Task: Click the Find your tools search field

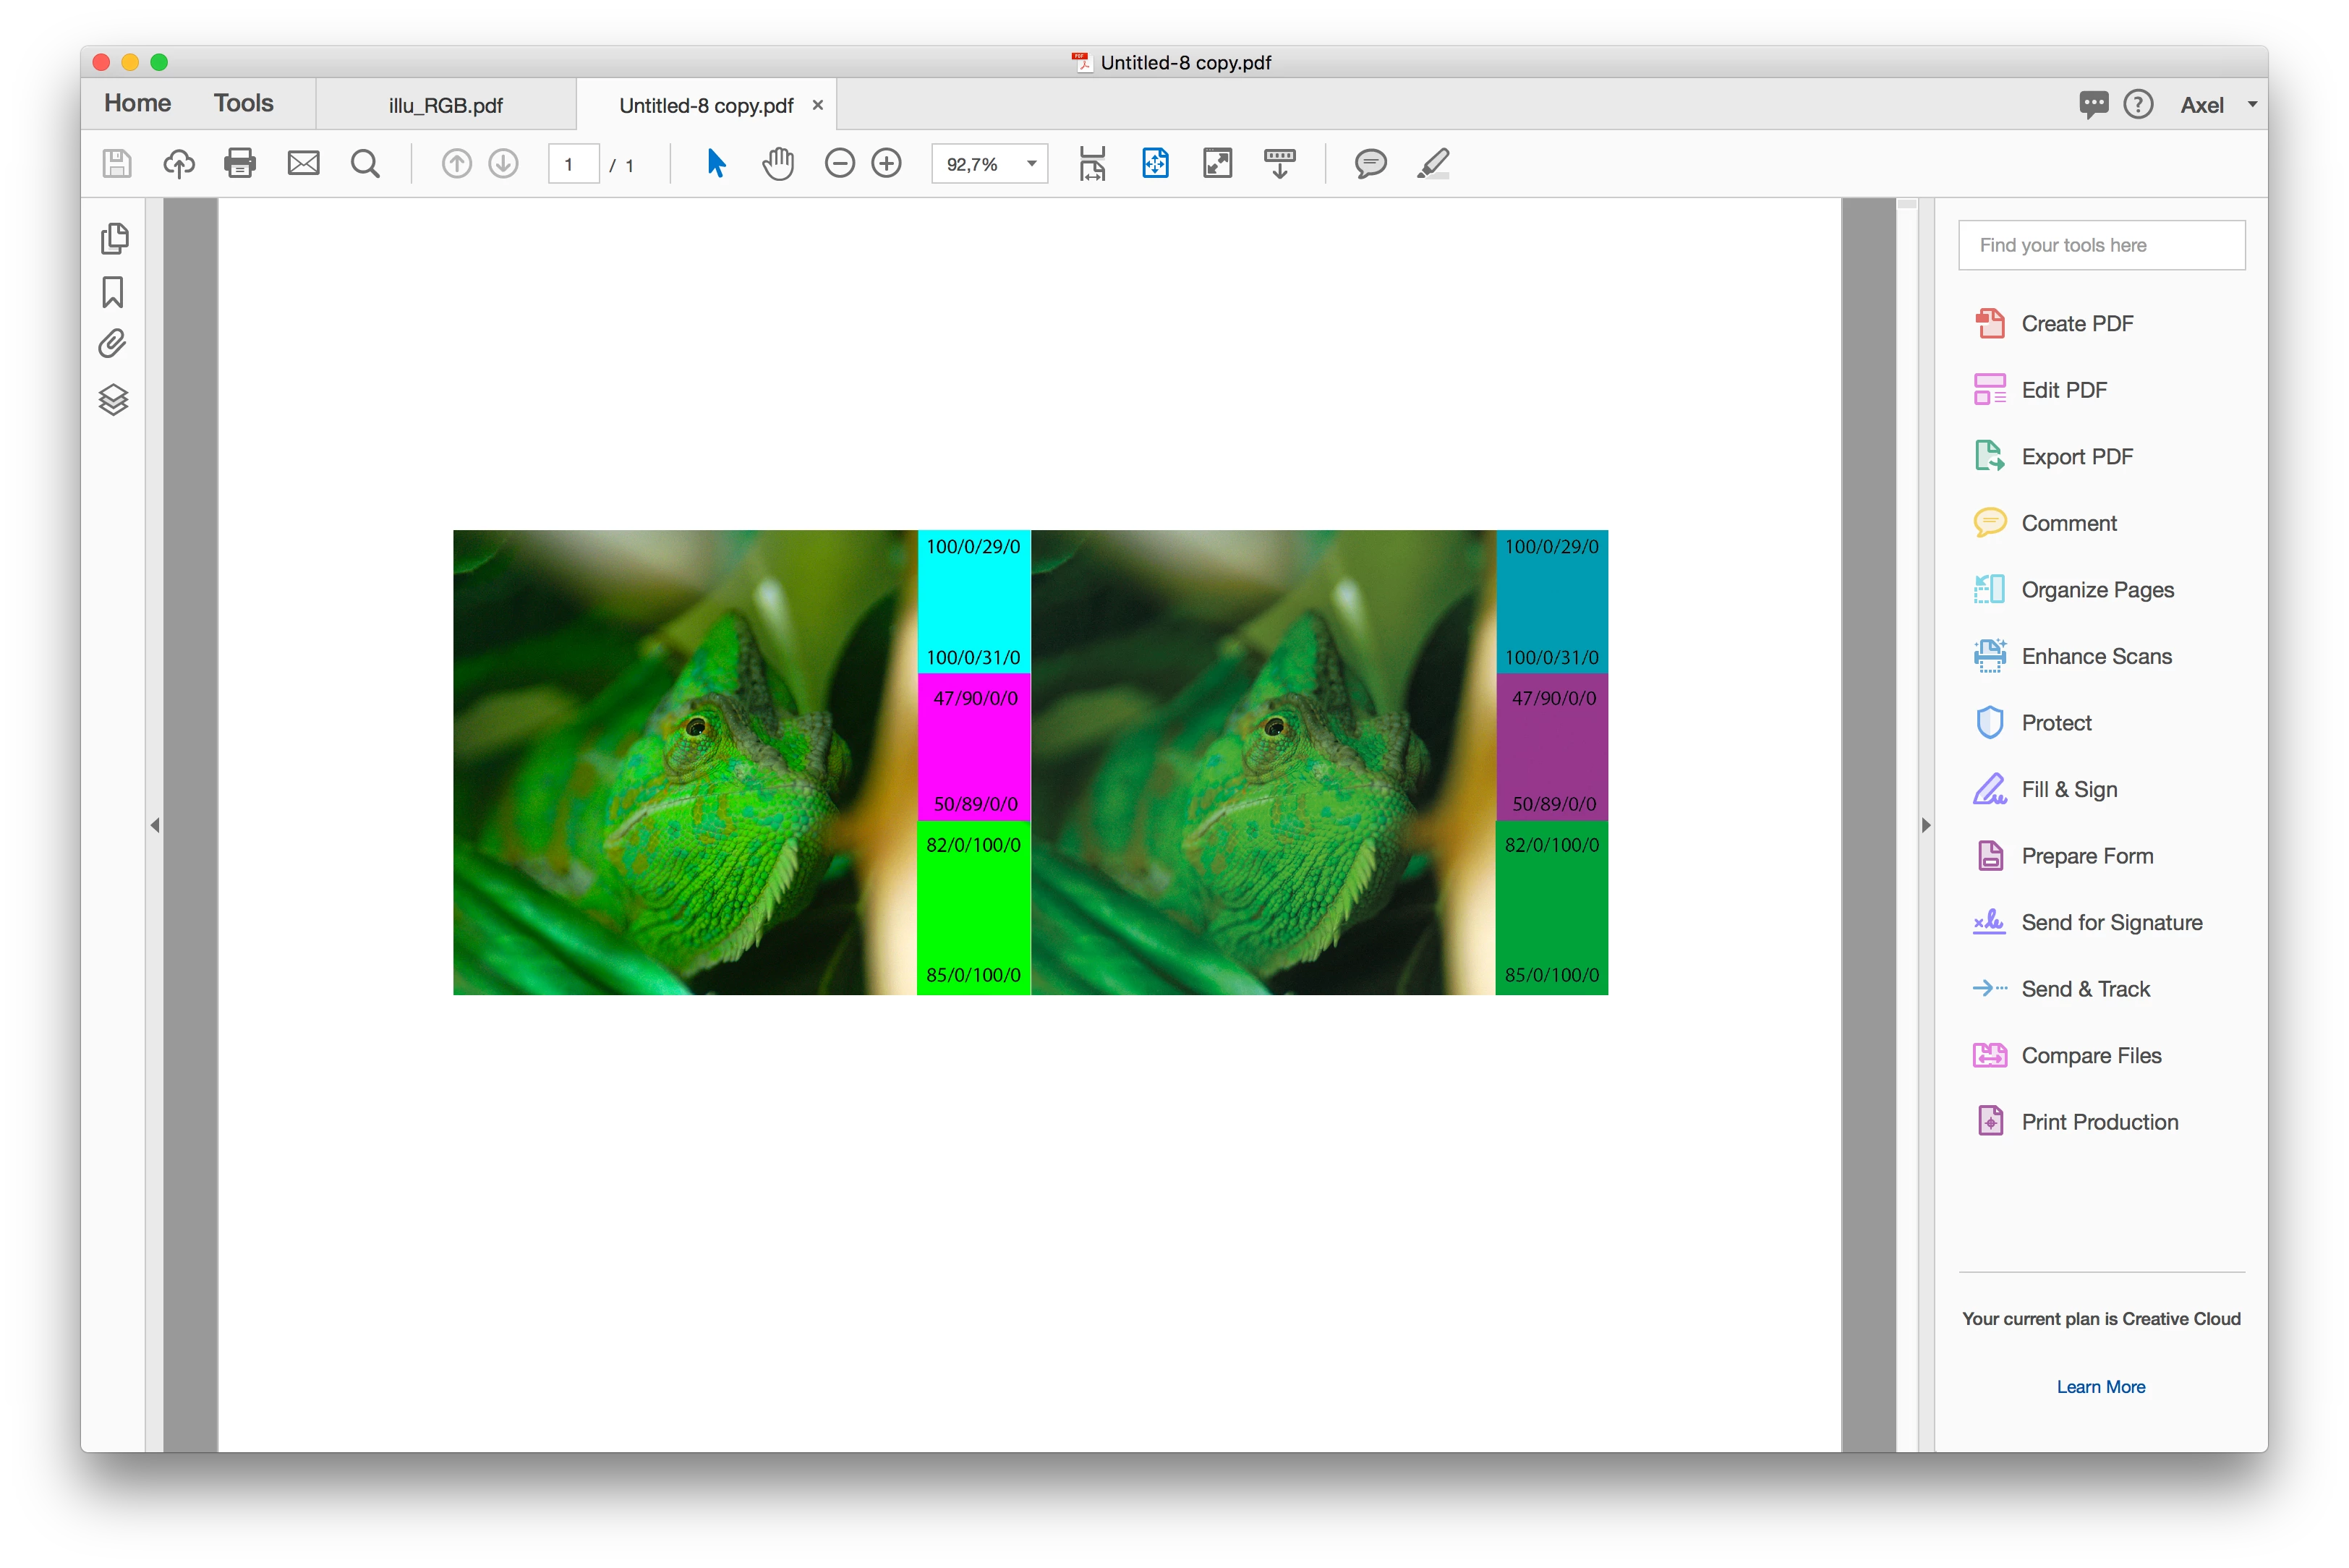Action: [x=2100, y=245]
